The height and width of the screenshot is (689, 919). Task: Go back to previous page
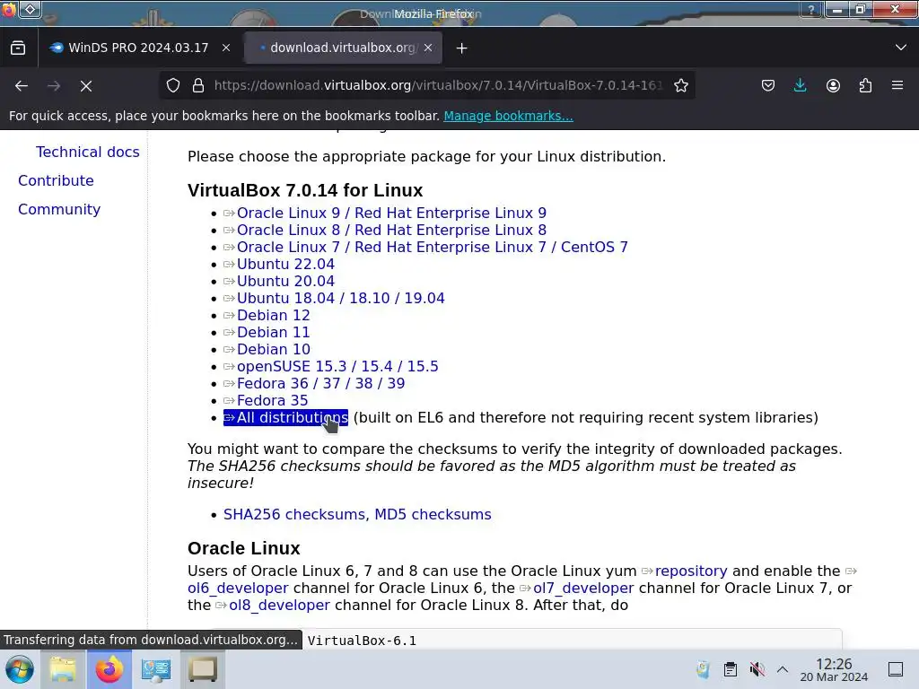pyautogui.click(x=22, y=86)
